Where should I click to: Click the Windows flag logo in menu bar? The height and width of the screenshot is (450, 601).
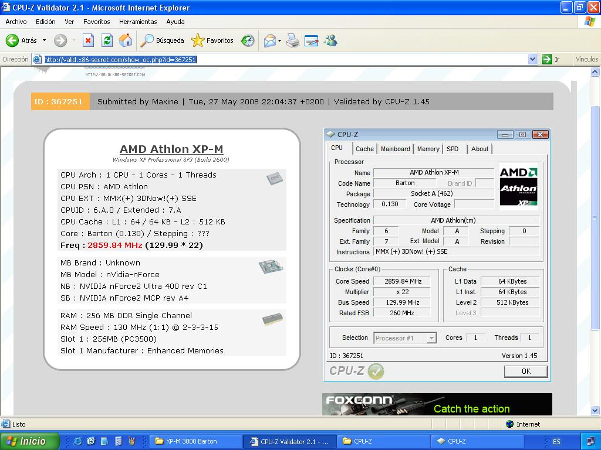point(590,22)
